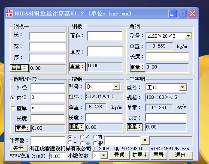Image resolution: width=209 pixels, height=164 pixels.
Task: Click the 槽钢 重量 calculate button
Action: (x=76, y=127)
